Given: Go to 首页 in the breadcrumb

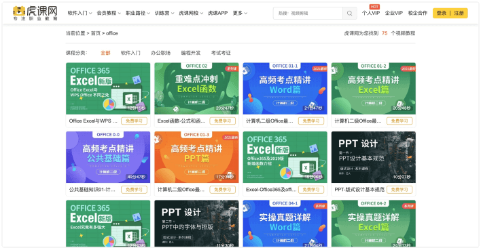Looking at the screenshot, I should click(95, 33).
